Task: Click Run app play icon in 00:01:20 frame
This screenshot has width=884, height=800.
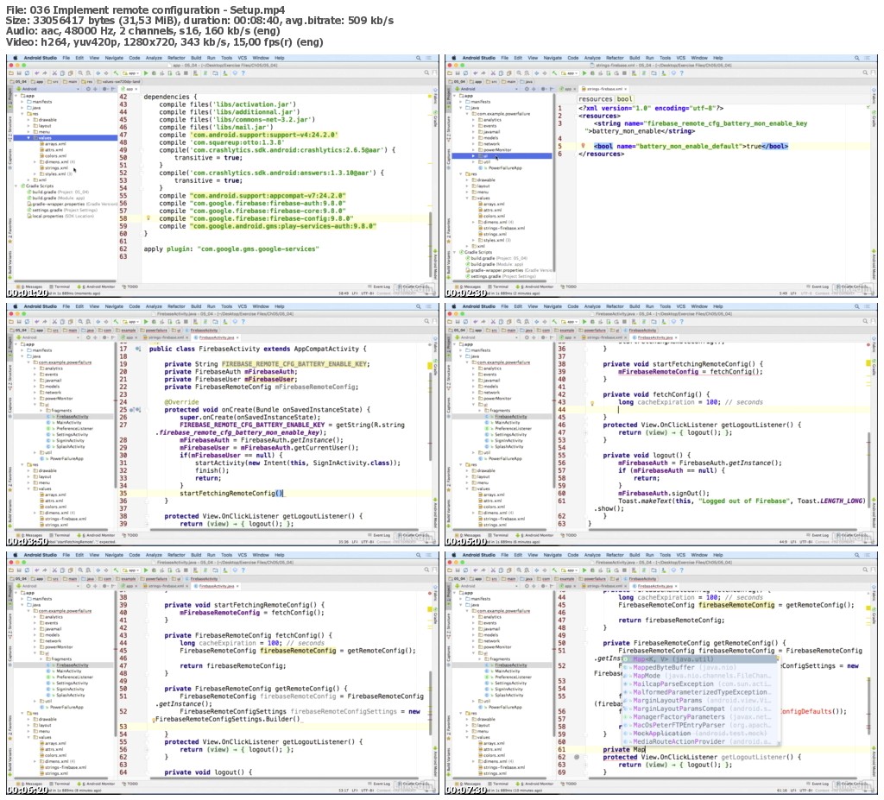Action: (146, 72)
